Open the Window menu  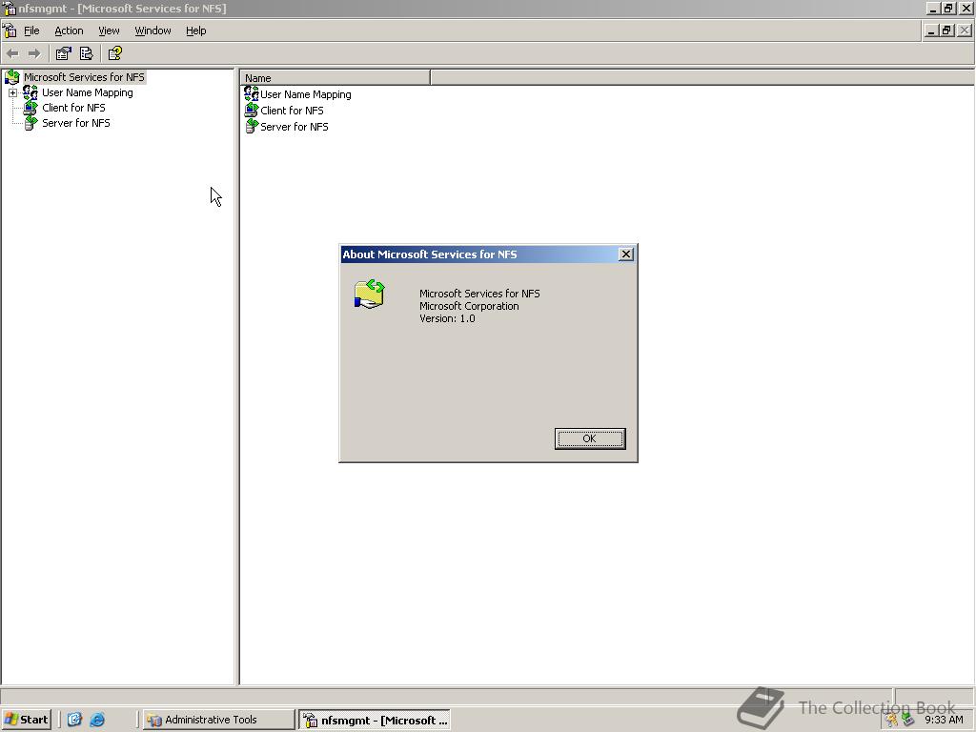tap(152, 30)
